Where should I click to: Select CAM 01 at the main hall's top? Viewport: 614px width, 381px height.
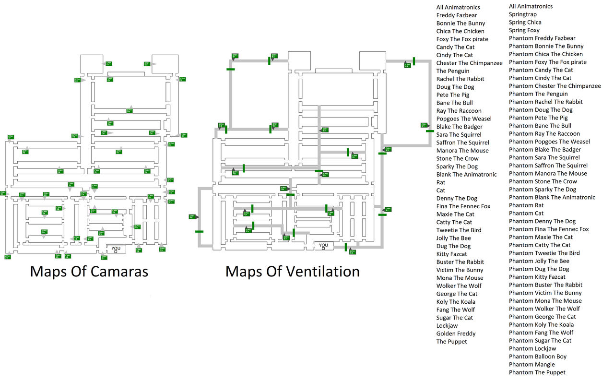(110, 79)
